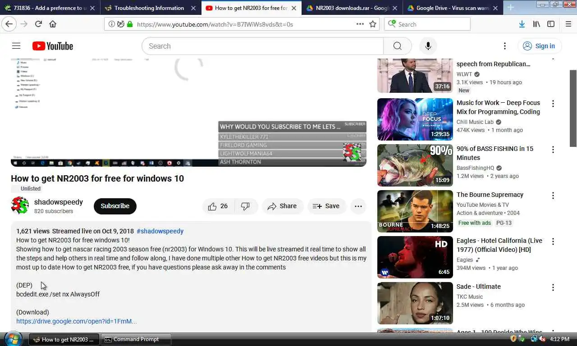Open the Chill Music Lab channel name
577x346 pixels.
[475, 122]
